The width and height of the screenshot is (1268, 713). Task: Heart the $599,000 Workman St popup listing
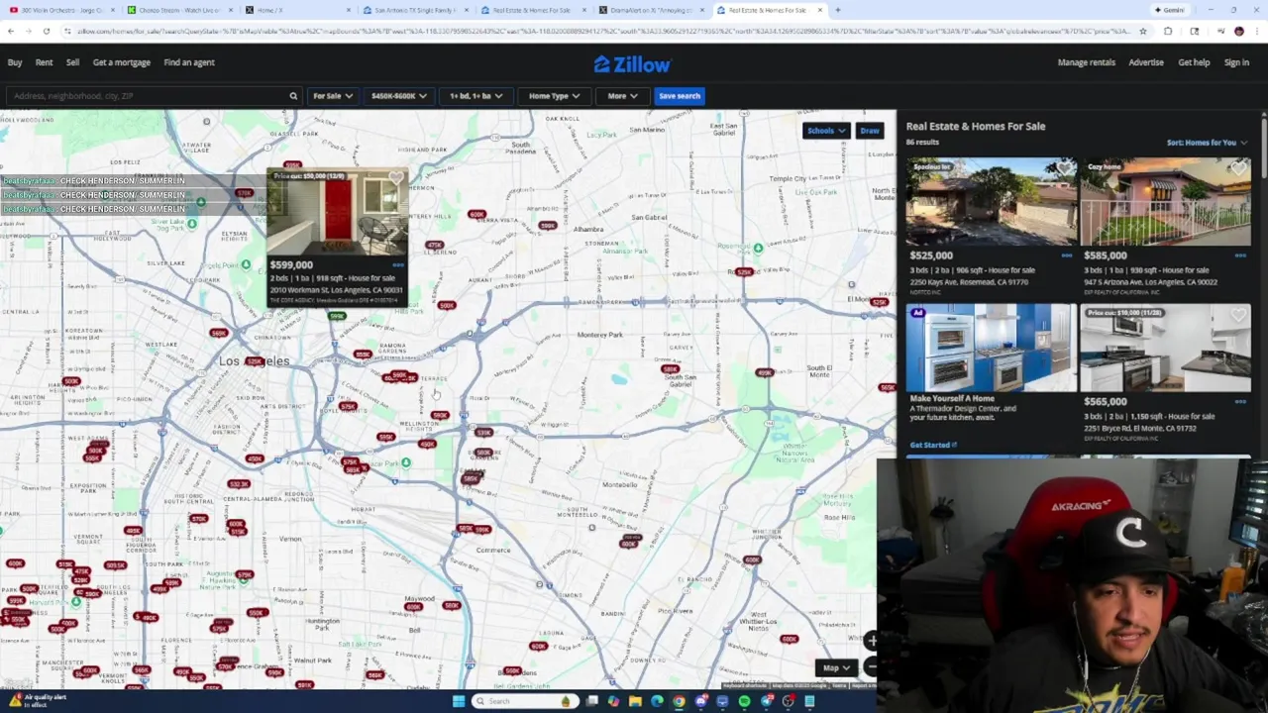tap(396, 179)
